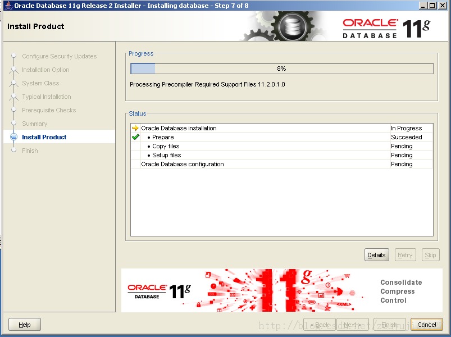Click the Java icon in the title bar
451x337 pixels.
[8, 6]
